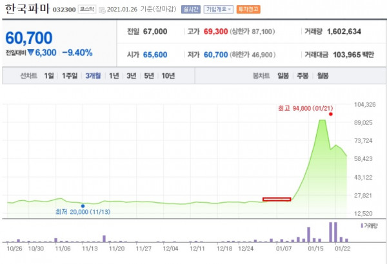Screen dimensions: 387x264
Task: Click 거래량 value 1,602,634
Action: [x=344, y=32]
